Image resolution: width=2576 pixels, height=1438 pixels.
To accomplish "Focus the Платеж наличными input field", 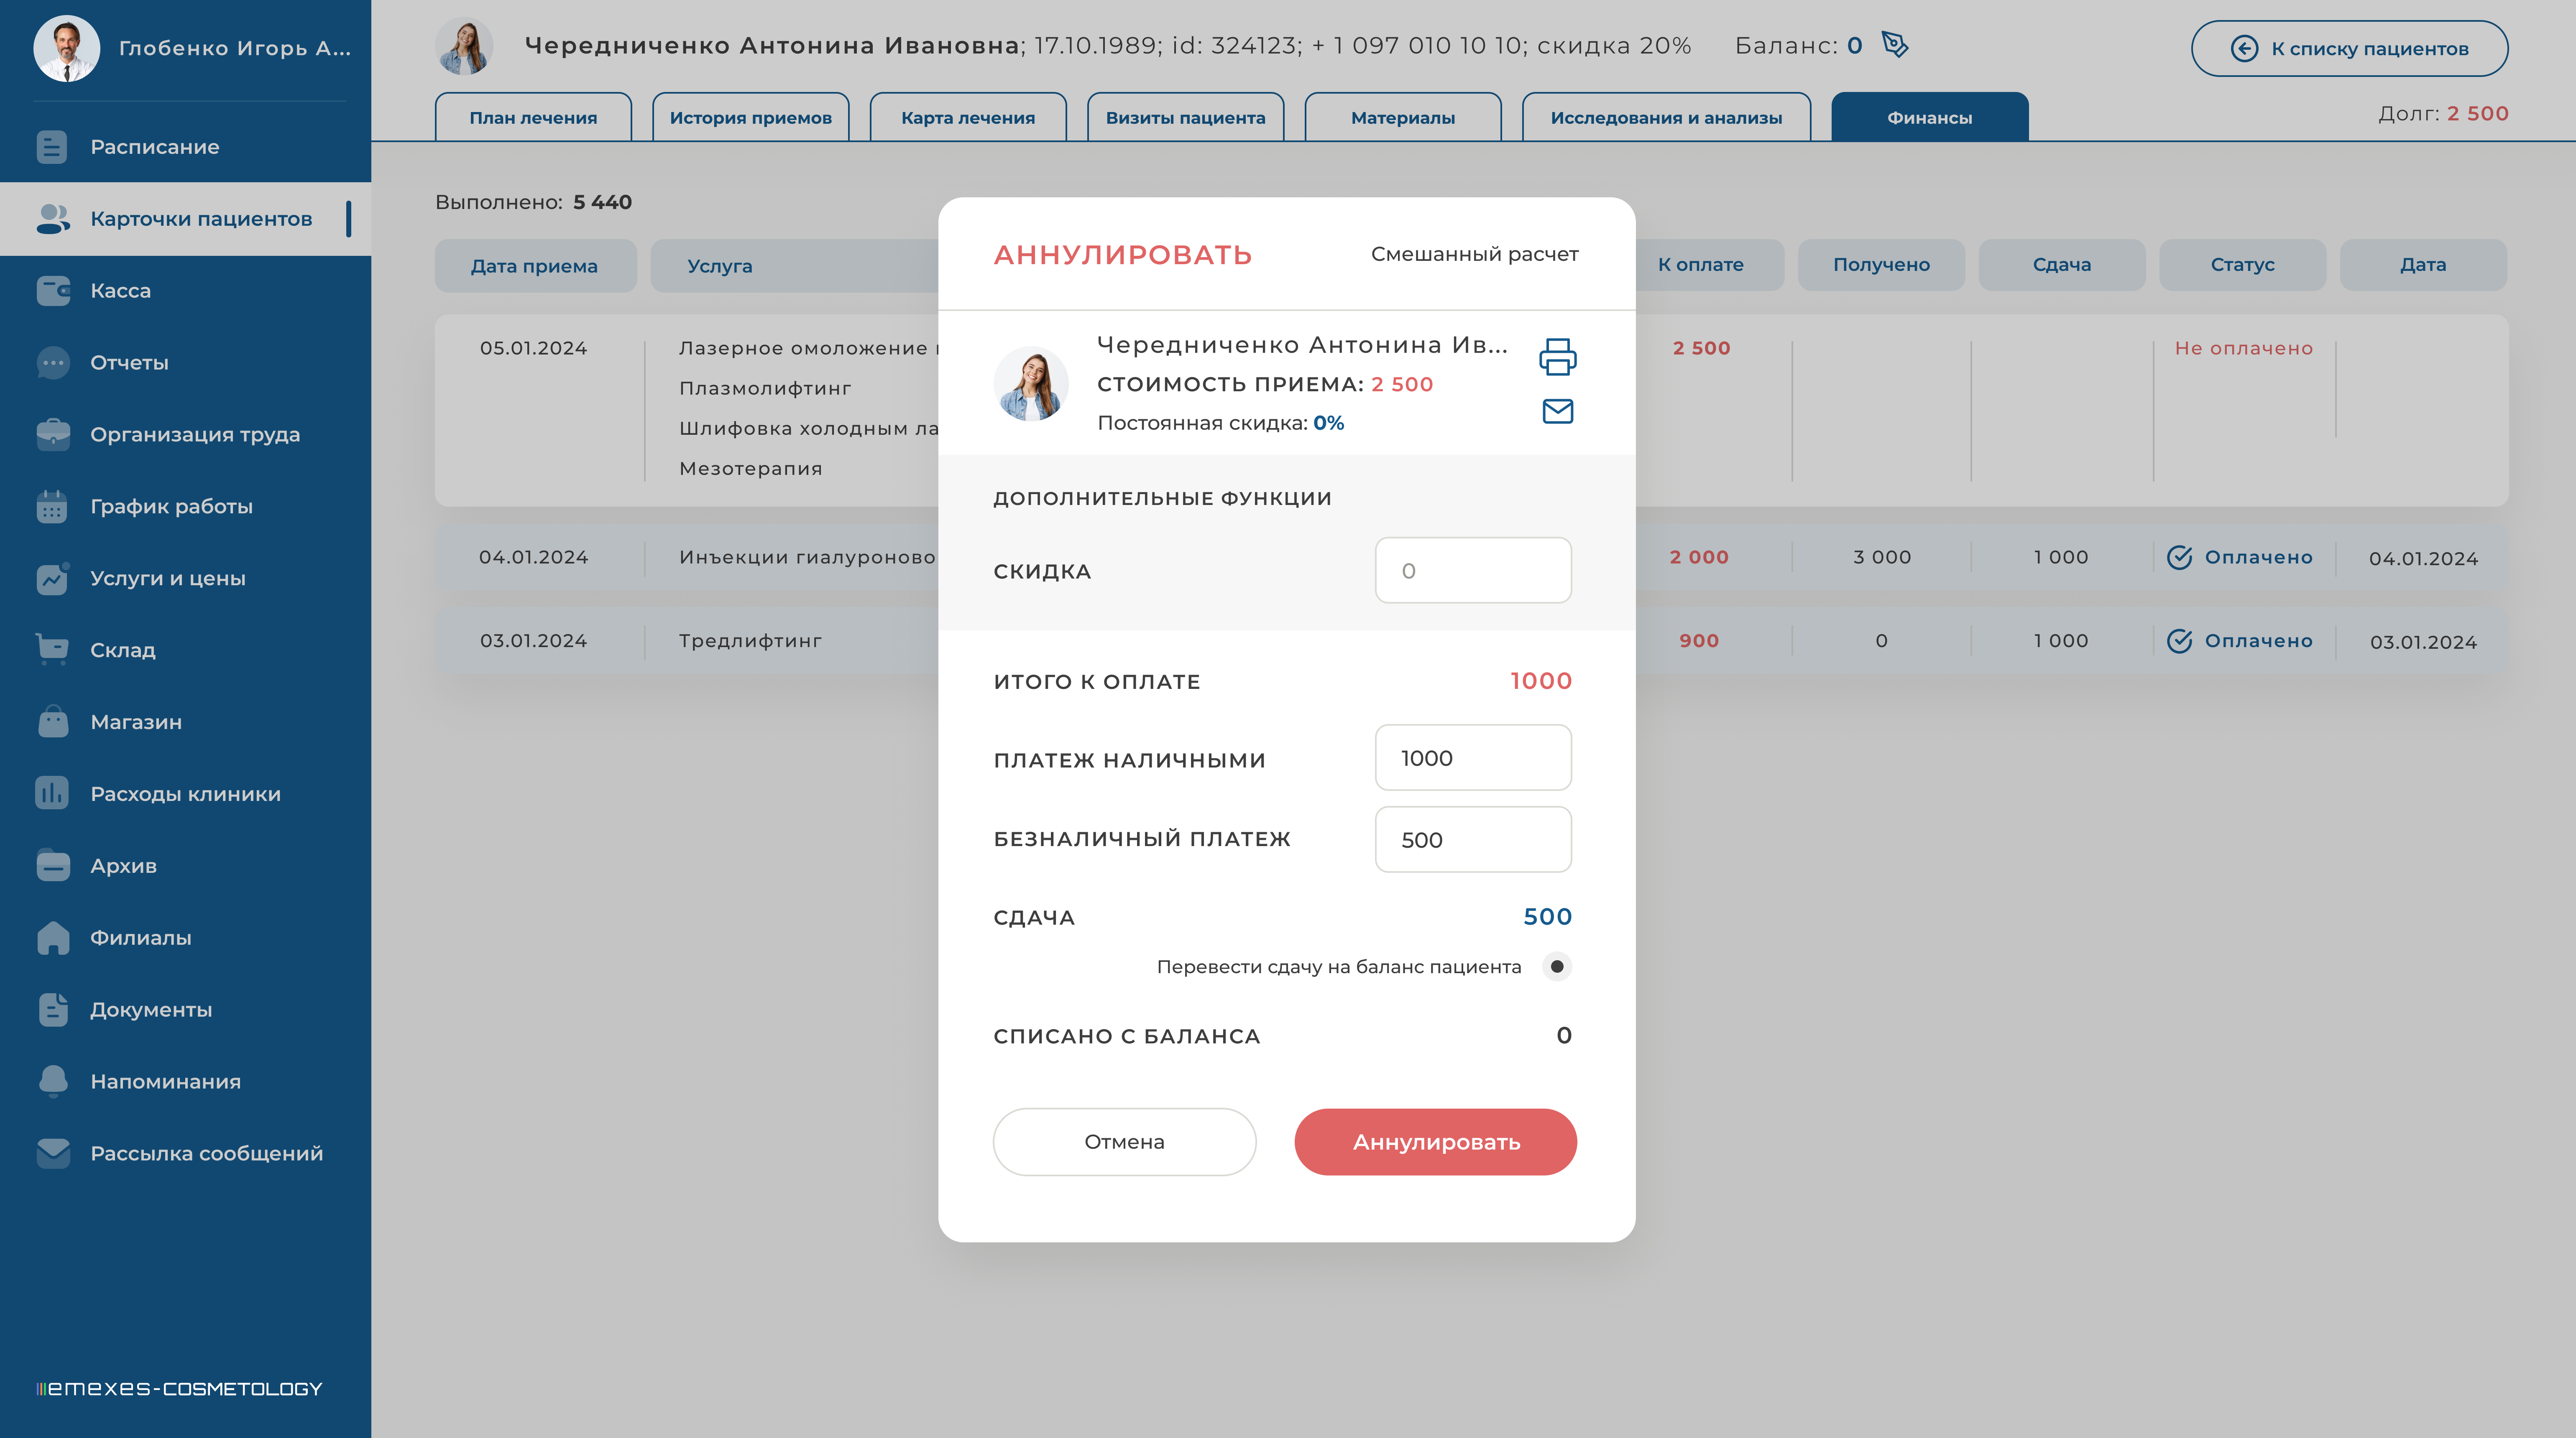I will (1472, 758).
